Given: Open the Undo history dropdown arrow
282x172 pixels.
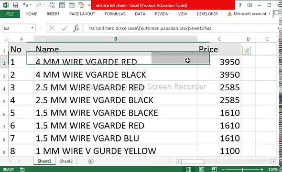Looking at the screenshot, I should (31, 5).
